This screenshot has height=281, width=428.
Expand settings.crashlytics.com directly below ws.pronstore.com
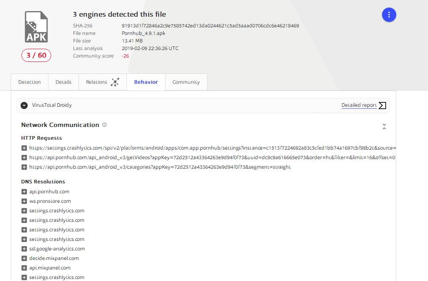point(24,211)
